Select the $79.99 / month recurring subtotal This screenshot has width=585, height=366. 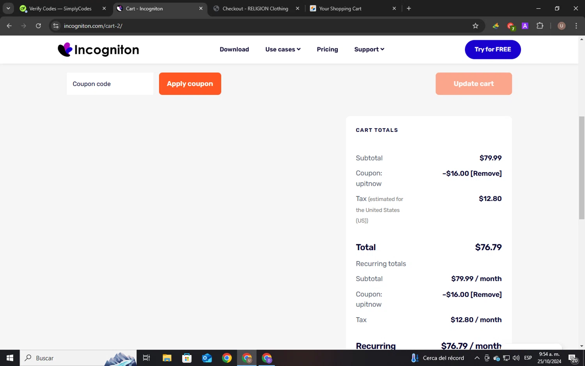tap(476, 279)
